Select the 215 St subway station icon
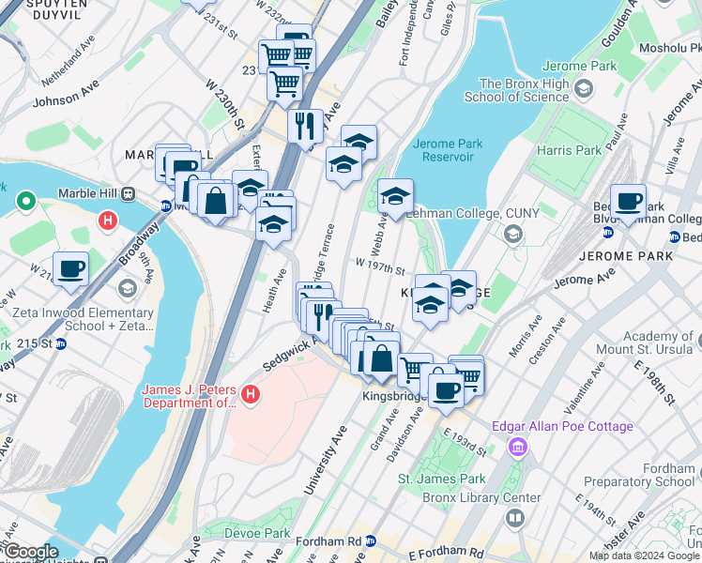 pos(60,344)
